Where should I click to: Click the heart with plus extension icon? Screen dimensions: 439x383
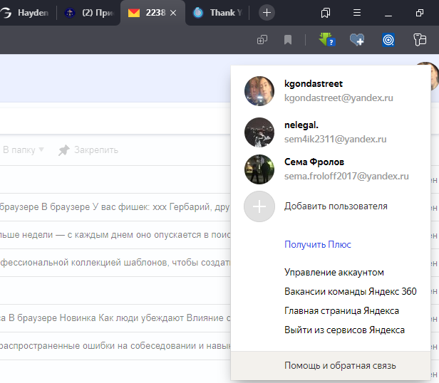357,41
